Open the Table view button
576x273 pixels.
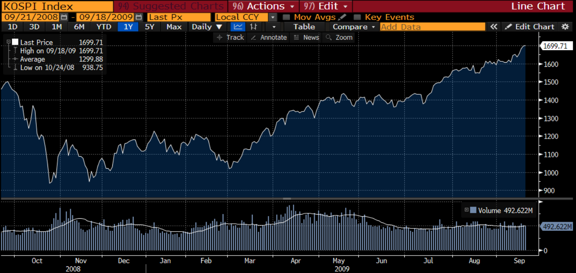point(304,26)
